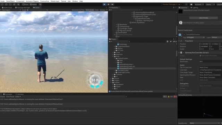
Task: Switch to the Lighting tab
Action: [194, 8]
